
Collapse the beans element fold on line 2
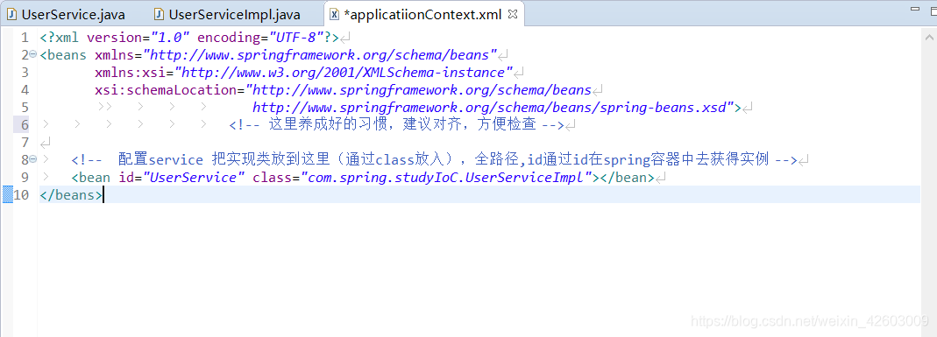click(32, 55)
